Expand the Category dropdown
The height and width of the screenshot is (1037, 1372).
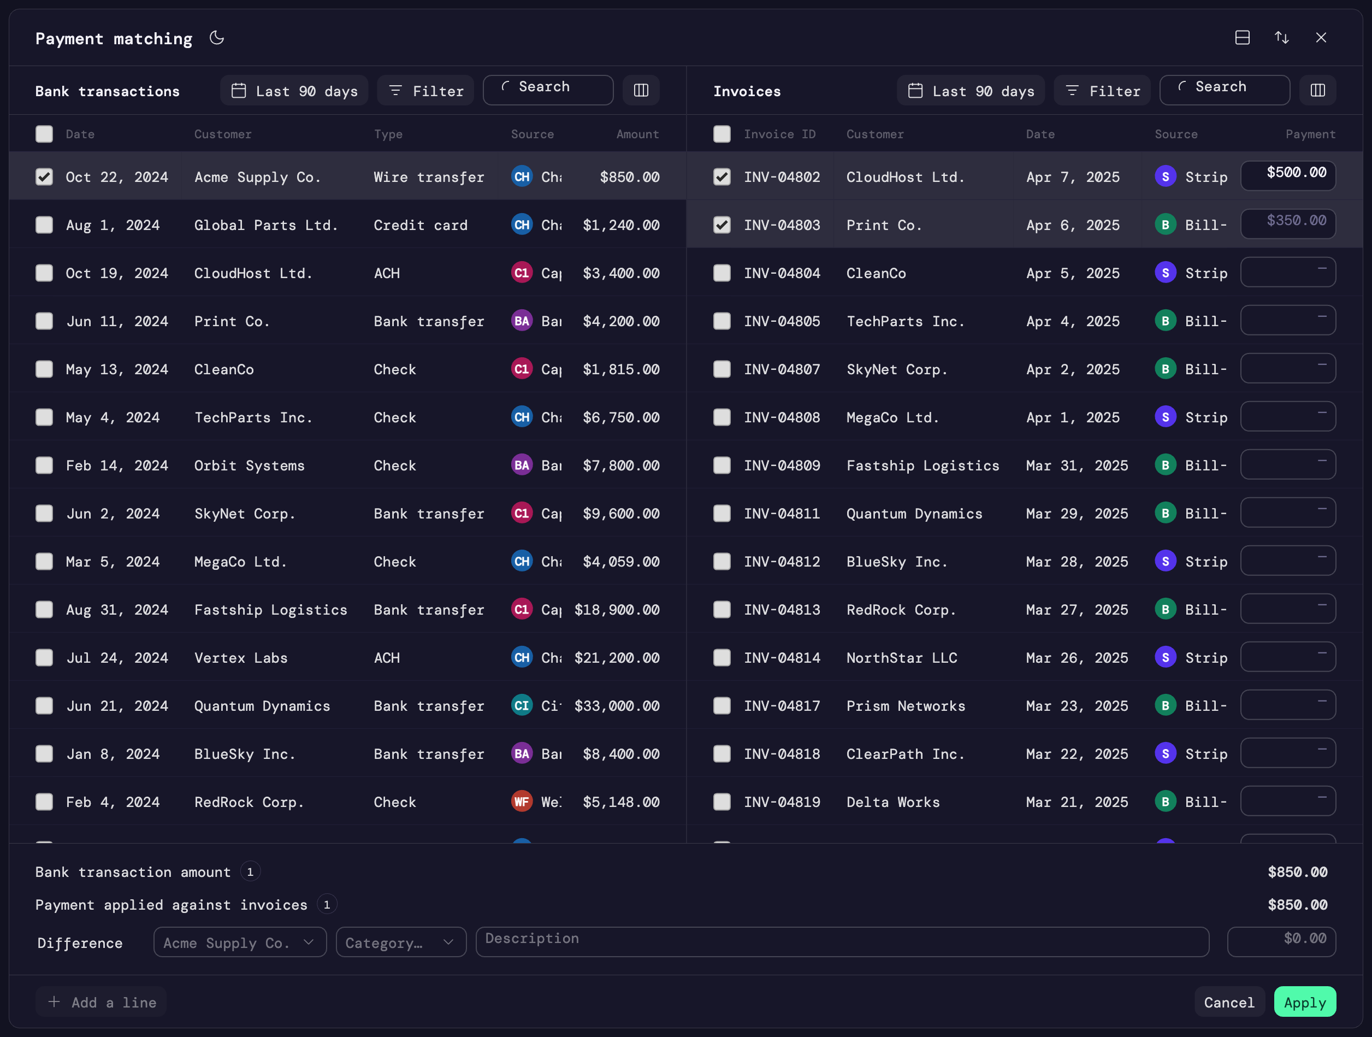point(401,942)
